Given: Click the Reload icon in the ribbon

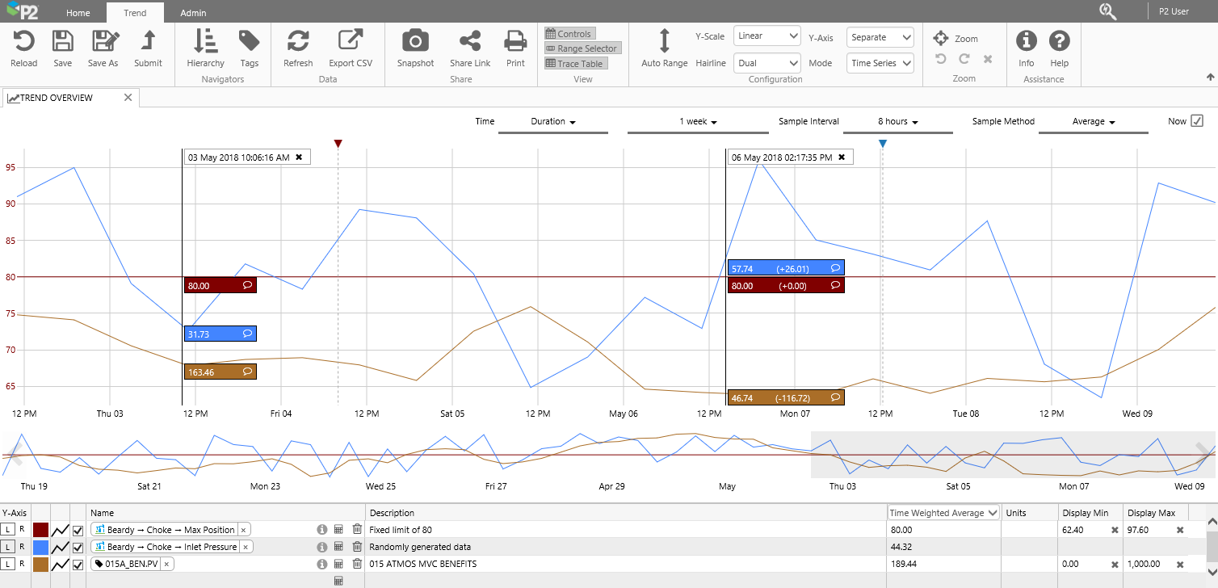Looking at the screenshot, I should coord(23,42).
